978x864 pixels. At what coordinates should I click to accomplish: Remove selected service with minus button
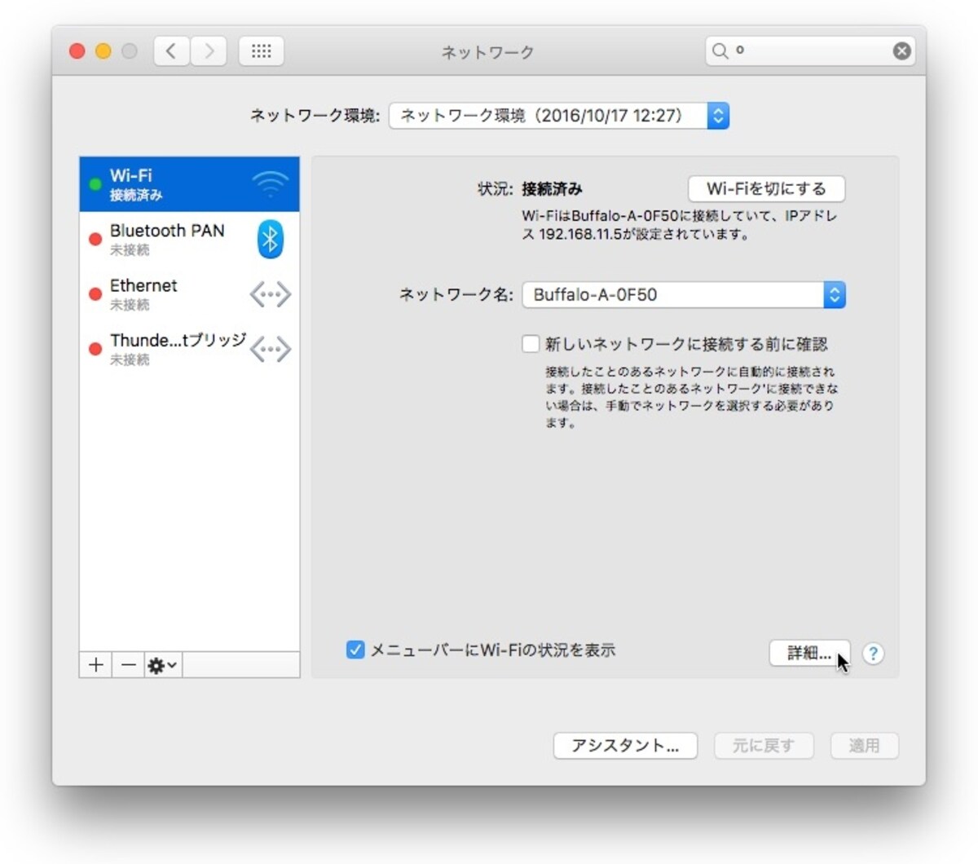tap(129, 665)
